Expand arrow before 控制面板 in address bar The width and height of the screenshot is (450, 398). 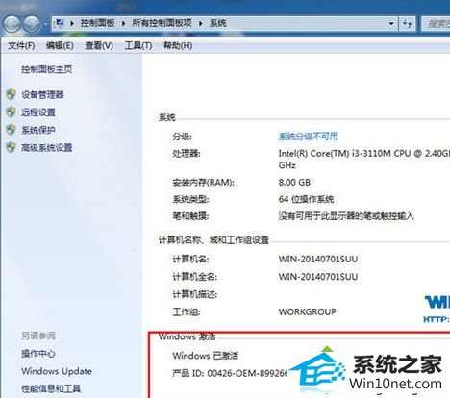72,23
